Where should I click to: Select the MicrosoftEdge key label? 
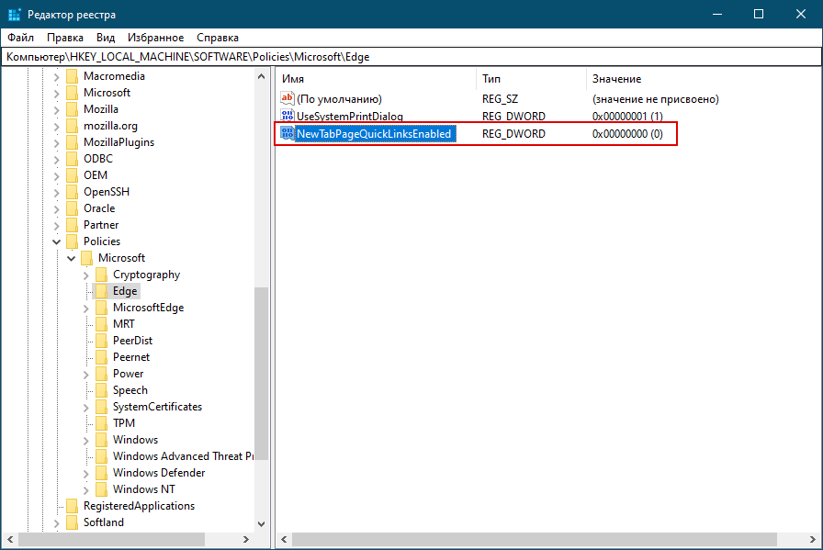[x=149, y=308]
